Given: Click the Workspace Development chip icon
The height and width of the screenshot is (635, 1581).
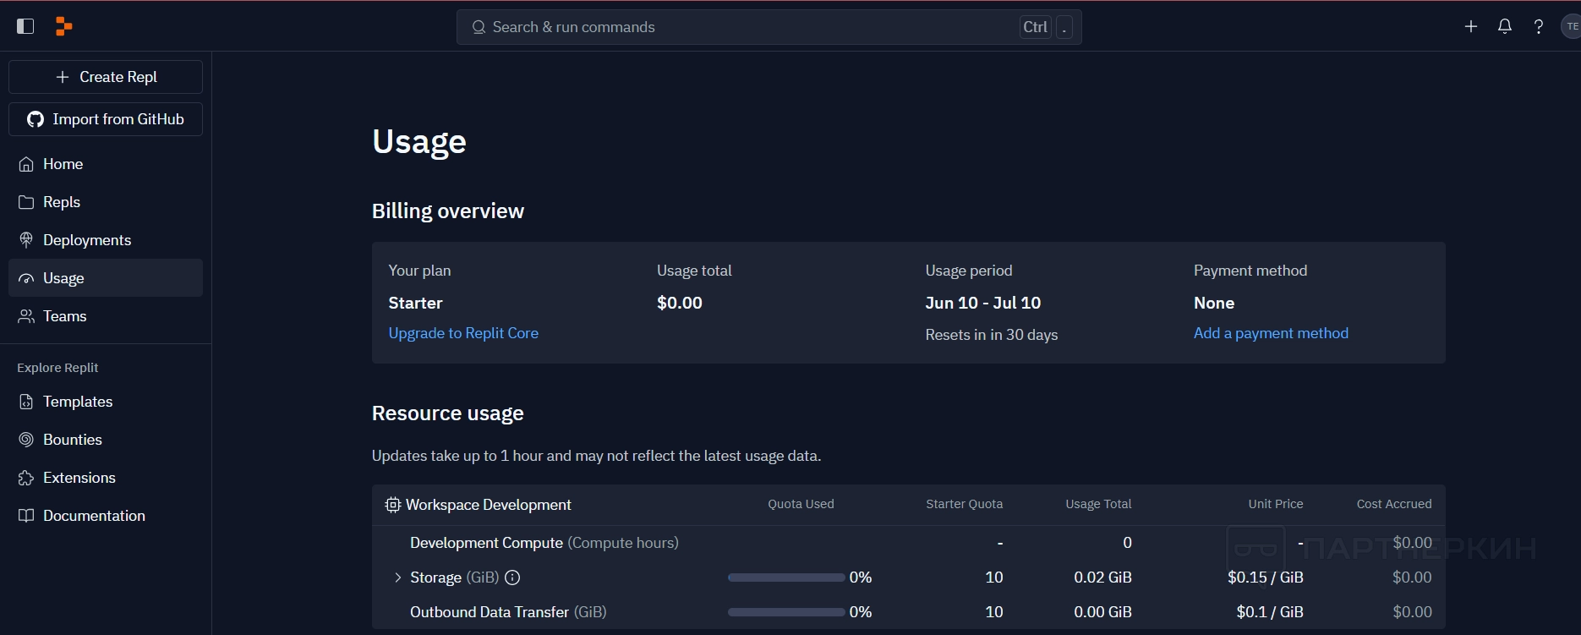Looking at the screenshot, I should click(392, 505).
